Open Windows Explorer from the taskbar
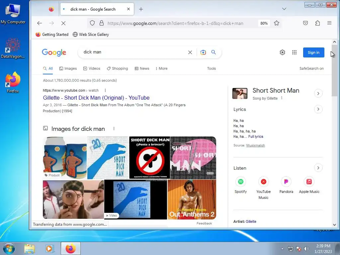 (x=30, y=249)
